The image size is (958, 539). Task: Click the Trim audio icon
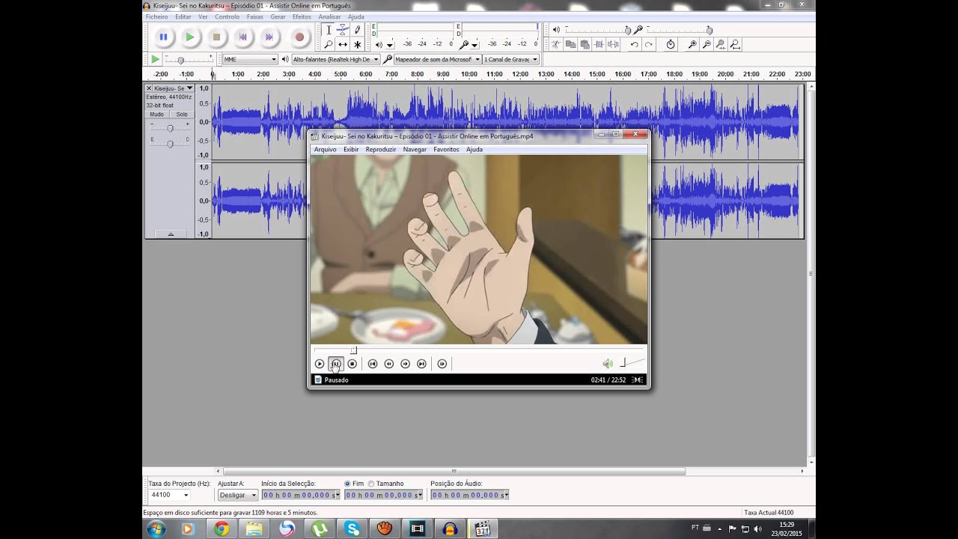pos(599,45)
